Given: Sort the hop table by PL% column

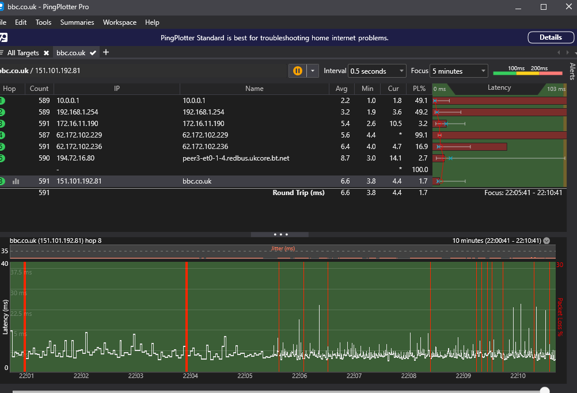Looking at the screenshot, I should [420, 89].
